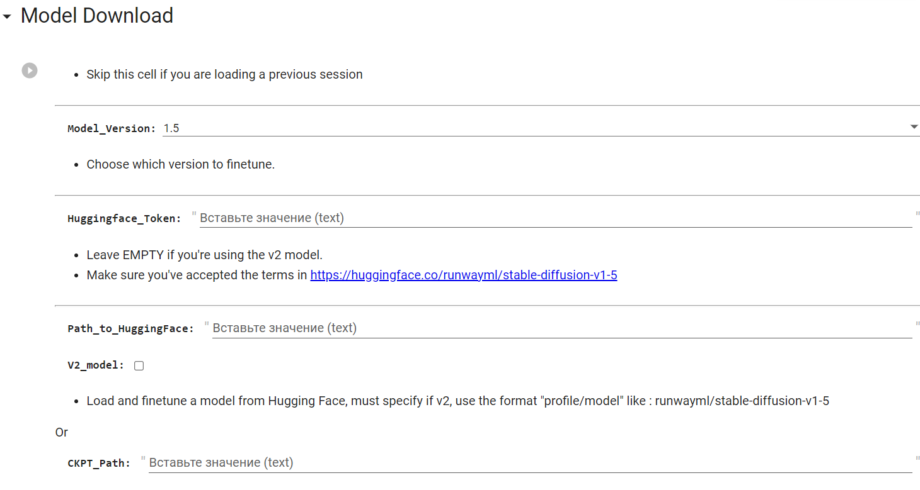Click the Path_to_HuggingFace label
This screenshot has width=920, height=490.
point(130,329)
